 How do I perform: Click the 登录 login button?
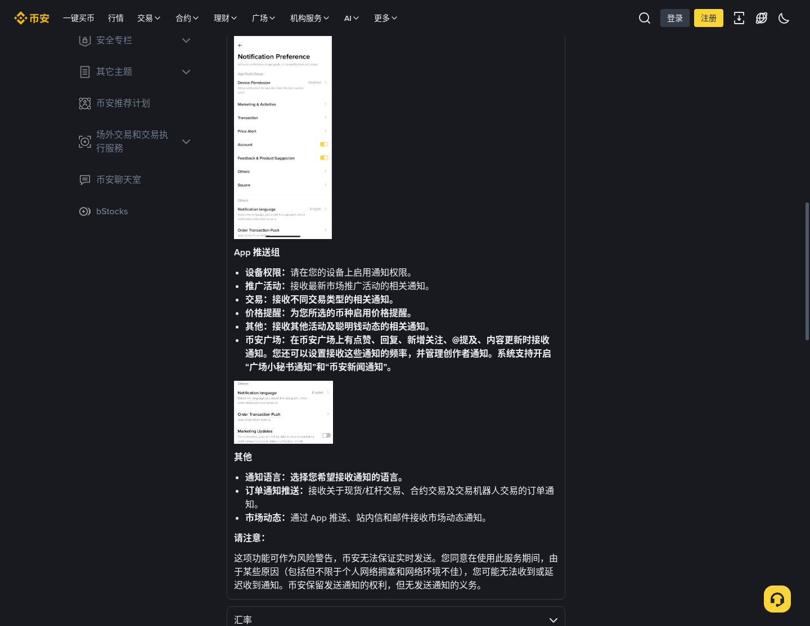coord(675,18)
